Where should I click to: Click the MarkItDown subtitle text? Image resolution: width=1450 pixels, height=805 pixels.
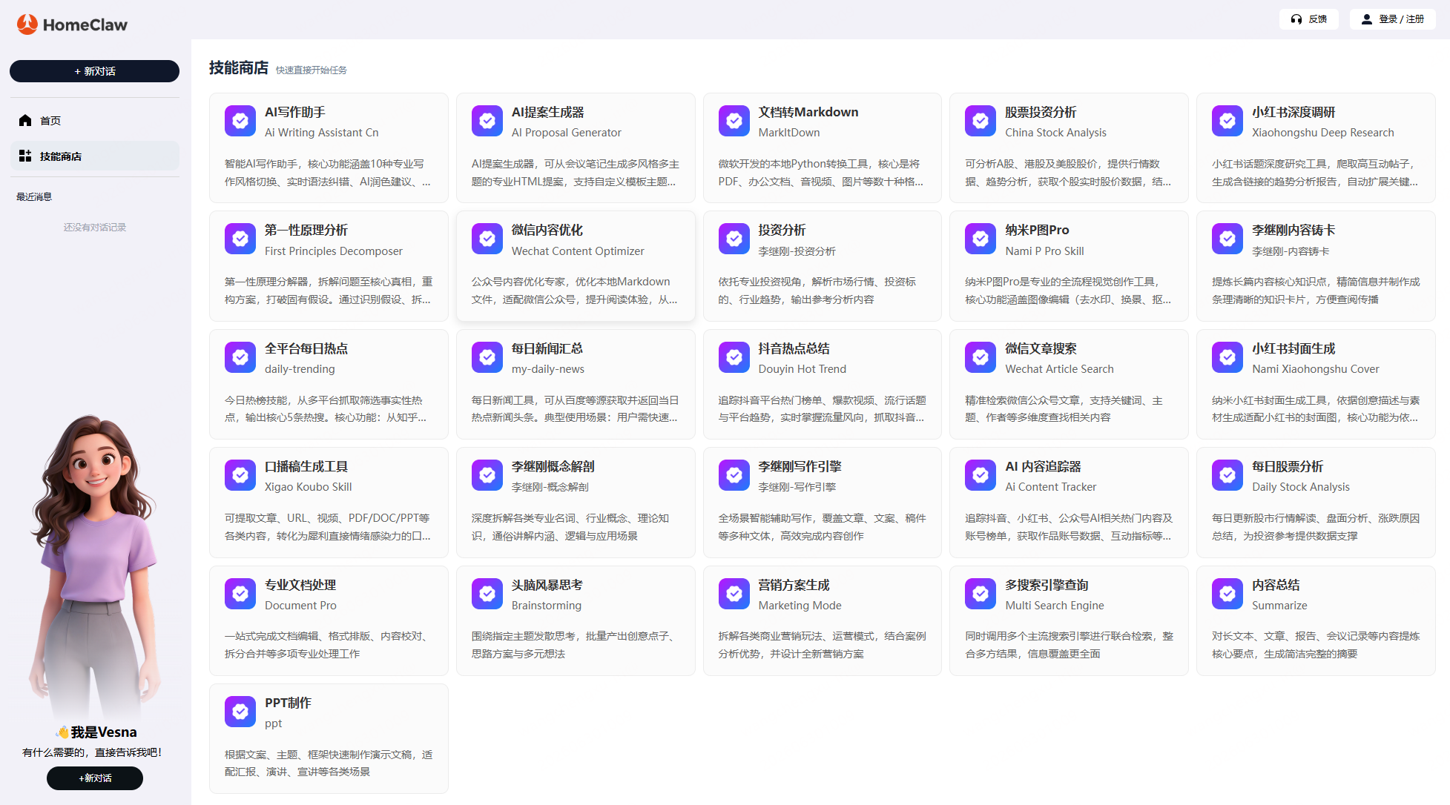(x=789, y=133)
